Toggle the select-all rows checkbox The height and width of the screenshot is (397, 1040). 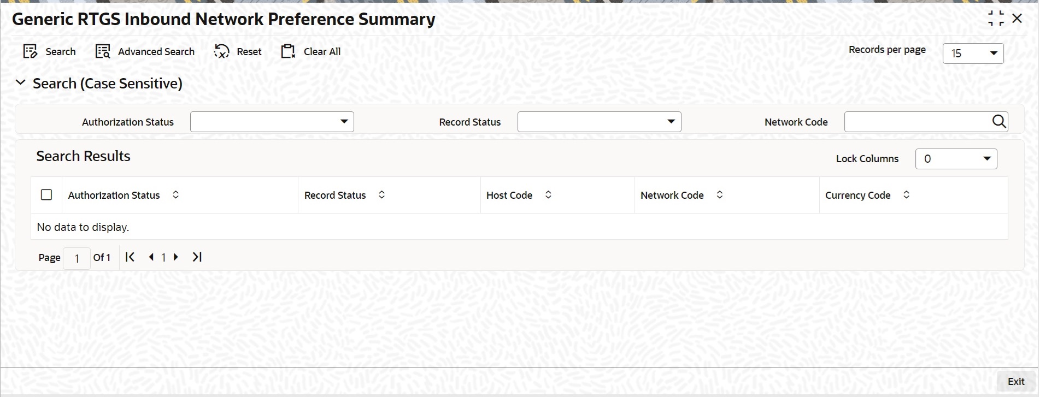[46, 195]
